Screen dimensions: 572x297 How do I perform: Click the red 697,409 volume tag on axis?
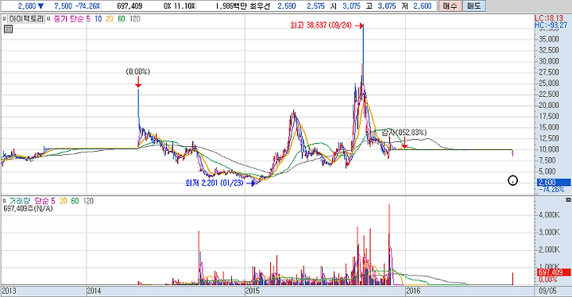[554, 272]
